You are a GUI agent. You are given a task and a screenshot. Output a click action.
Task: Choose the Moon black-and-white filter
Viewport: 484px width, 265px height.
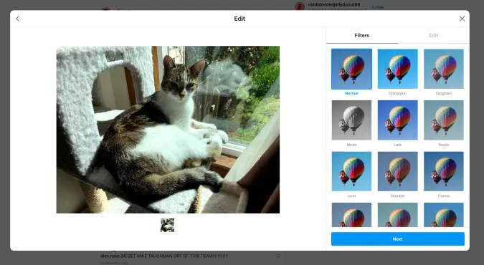[x=351, y=120]
